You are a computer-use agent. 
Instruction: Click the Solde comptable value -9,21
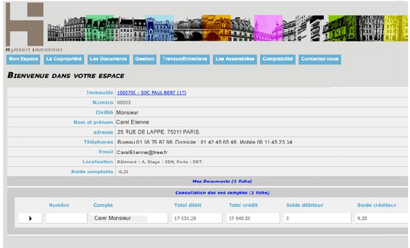(123, 172)
